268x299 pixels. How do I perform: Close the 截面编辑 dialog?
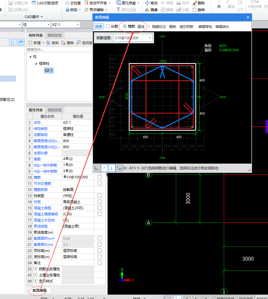click(248, 17)
